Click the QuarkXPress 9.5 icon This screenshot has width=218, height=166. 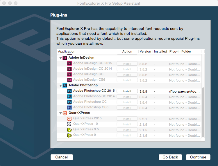pyautogui.click(x=69, y=130)
